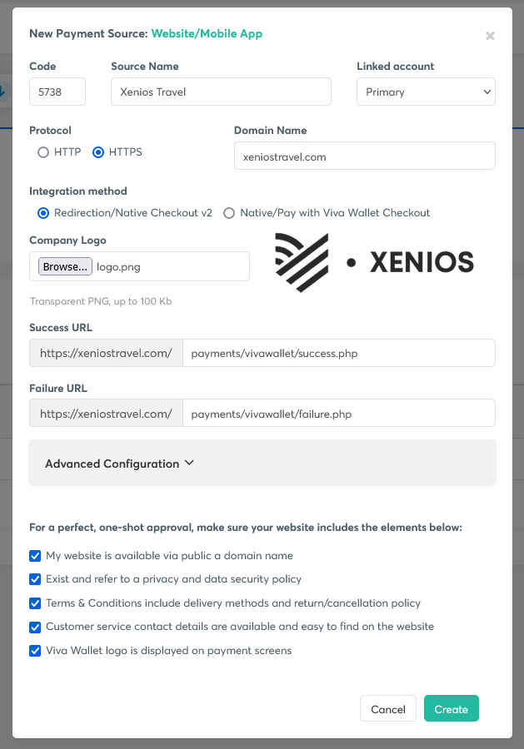
Task: Uncheck customer service contact details checkbox
Action: [x=35, y=627]
